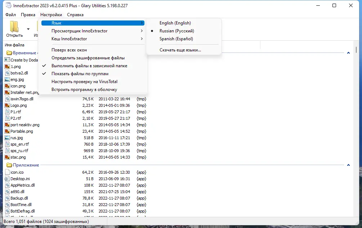Open Настроить проверку на VirusTotal
This screenshot has width=362, height=228.
tap(93, 82)
